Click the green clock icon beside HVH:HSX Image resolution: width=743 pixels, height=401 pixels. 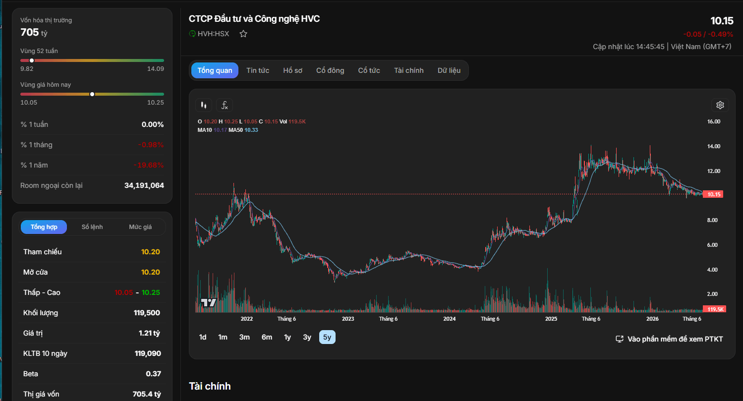pos(192,34)
